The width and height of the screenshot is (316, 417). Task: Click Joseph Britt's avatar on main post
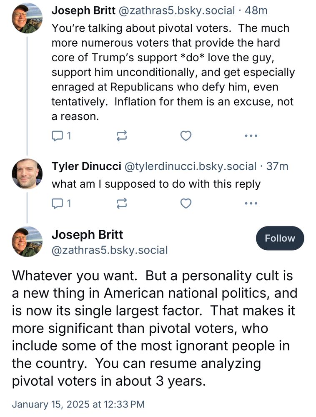click(x=27, y=241)
